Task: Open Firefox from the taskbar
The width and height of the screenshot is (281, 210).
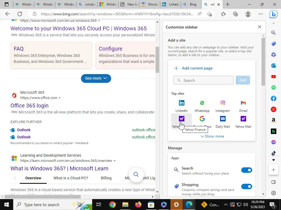Action: (138, 205)
